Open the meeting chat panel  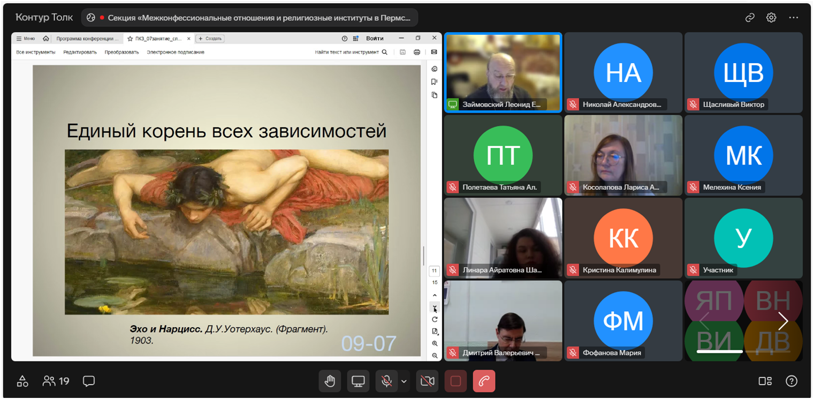click(x=89, y=381)
